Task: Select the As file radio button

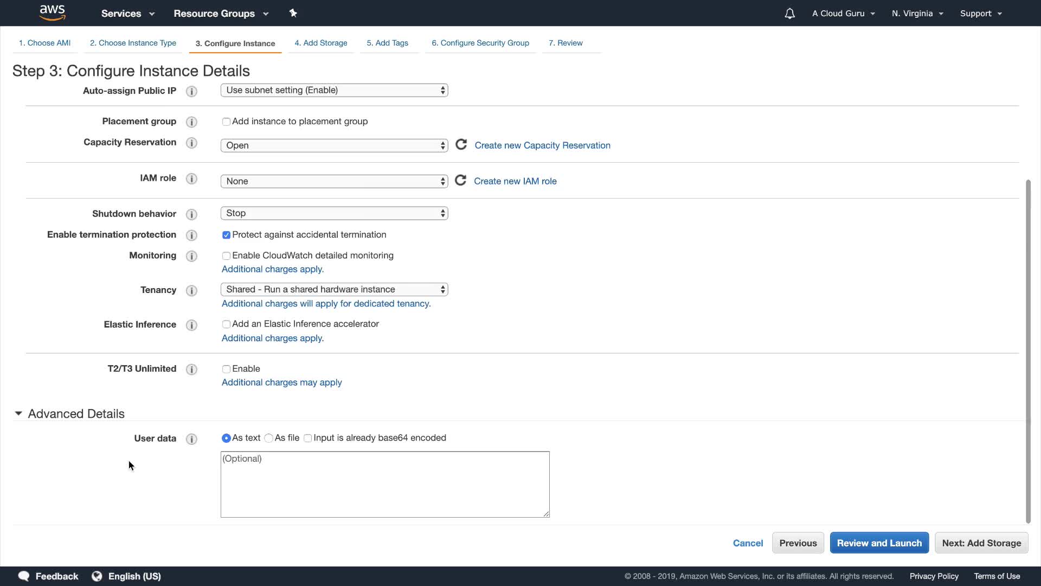Action: (x=268, y=438)
